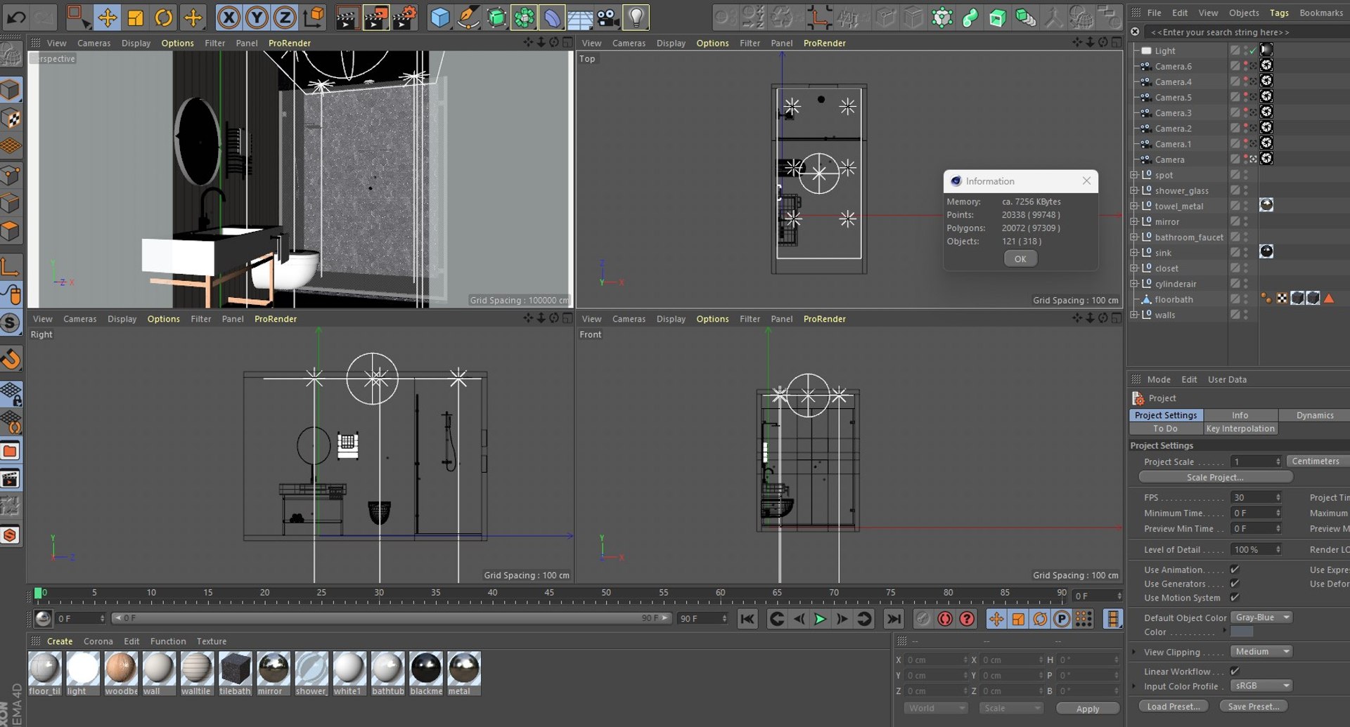Uncheck the Linear Workflow checkbox
The height and width of the screenshot is (727, 1350).
[x=1235, y=672]
